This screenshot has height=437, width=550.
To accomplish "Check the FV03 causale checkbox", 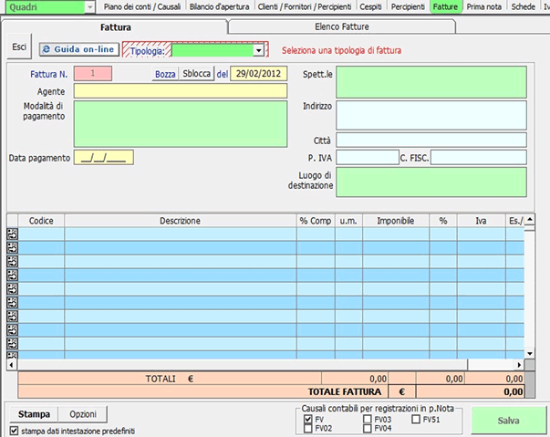I will pos(368,419).
